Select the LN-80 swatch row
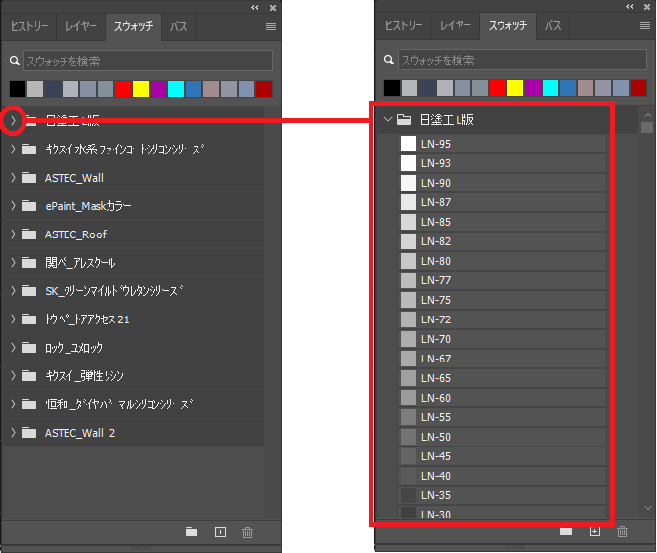 coord(502,261)
